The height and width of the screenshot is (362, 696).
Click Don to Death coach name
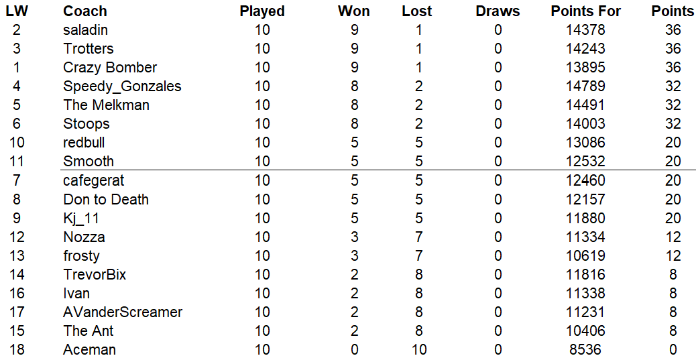point(106,200)
